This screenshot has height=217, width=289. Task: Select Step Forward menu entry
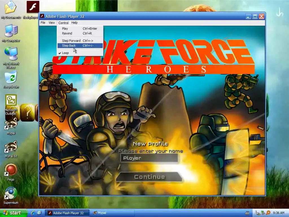point(80,41)
